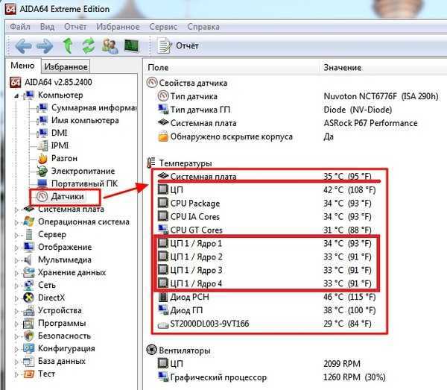Click the Поле column header
447x390 pixels.
pyautogui.click(x=158, y=68)
